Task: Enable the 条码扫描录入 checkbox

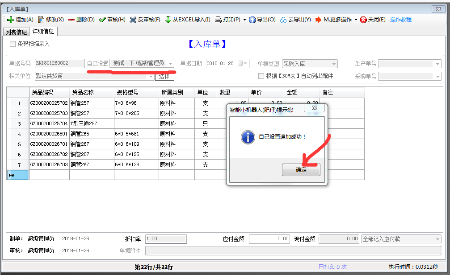Action: pyautogui.click(x=13, y=44)
